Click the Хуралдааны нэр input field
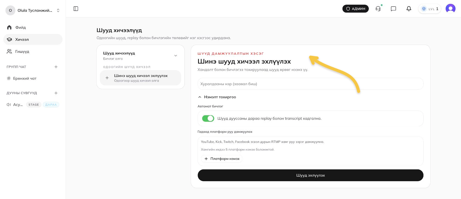Screen dimensions: 461x199 pyautogui.click(x=311, y=84)
